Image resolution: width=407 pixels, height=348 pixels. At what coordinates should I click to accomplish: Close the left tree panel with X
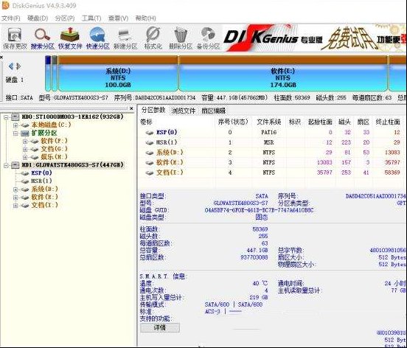[x=131, y=108]
